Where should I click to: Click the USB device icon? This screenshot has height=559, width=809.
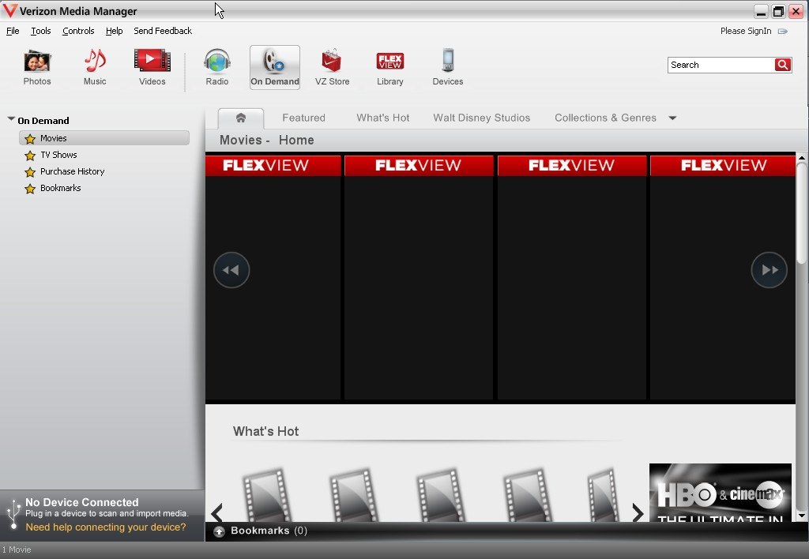tap(13, 513)
